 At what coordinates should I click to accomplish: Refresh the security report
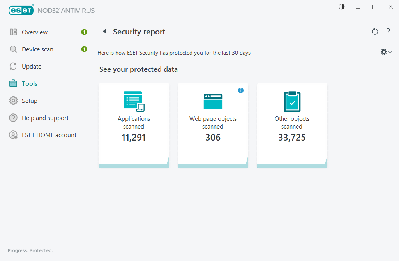point(375,31)
